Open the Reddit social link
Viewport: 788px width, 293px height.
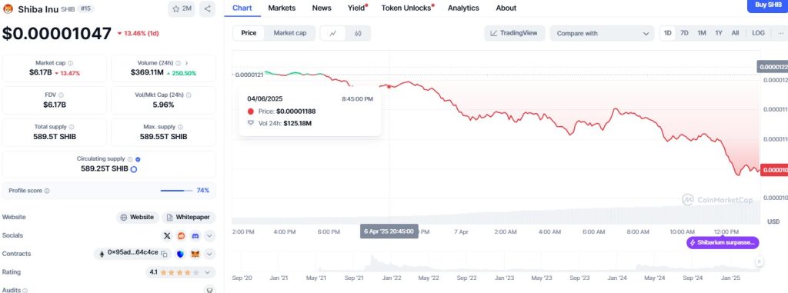[182, 235]
